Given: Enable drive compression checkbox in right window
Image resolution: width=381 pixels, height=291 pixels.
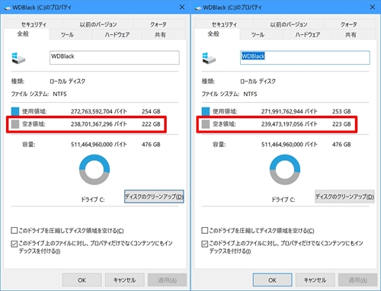Looking at the screenshot, I should coord(204,231).
